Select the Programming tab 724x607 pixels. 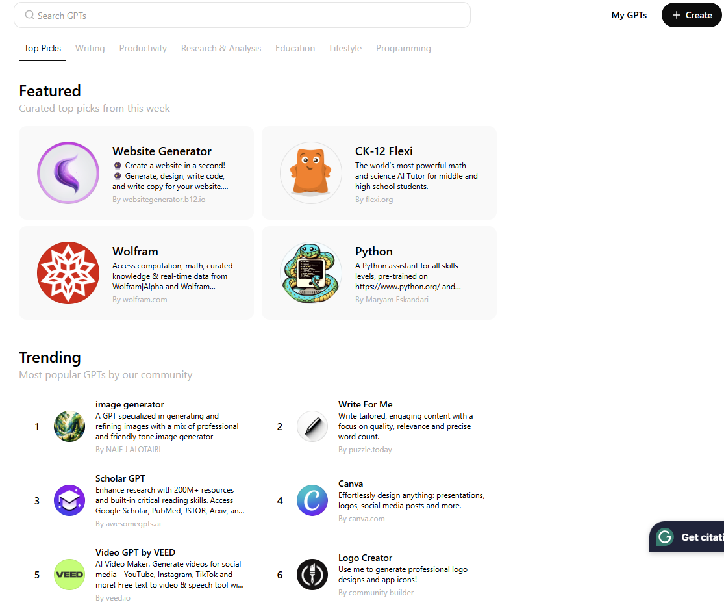(x=403, y=48)
